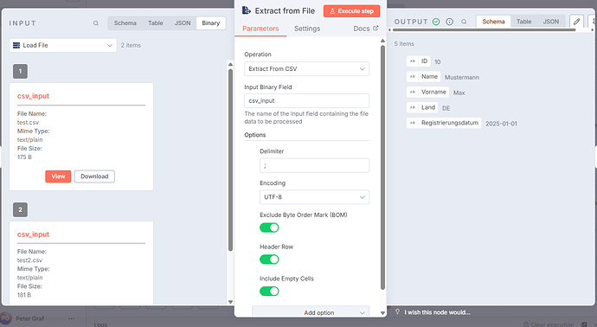Select the input Binary tab
This screenshot has height=327, width=597.
210,23
